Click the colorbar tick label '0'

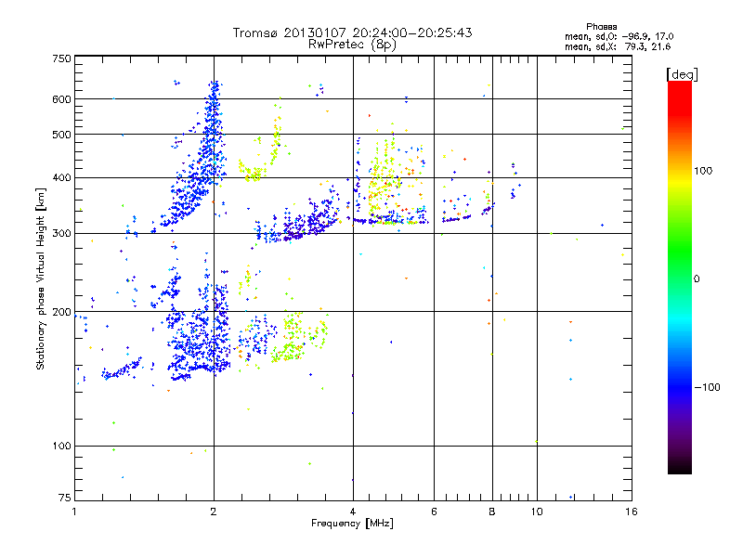pyautogui.click(x=697, y=279)
